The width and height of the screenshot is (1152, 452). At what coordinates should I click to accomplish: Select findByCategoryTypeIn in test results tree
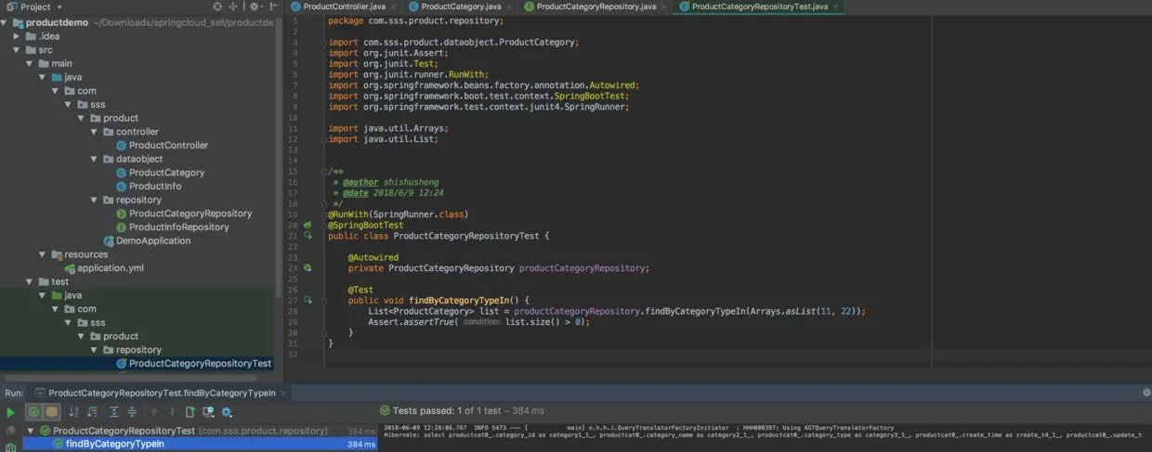115,445
